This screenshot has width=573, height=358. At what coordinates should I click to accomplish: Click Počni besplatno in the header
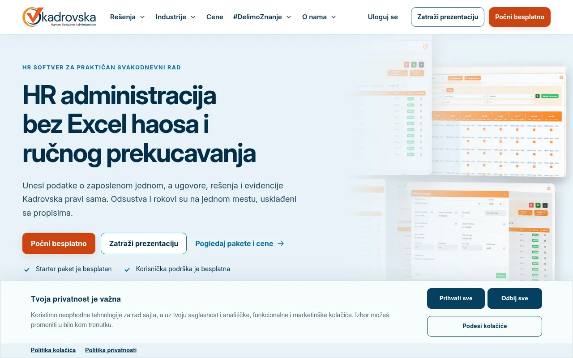(x=520, y=17)
